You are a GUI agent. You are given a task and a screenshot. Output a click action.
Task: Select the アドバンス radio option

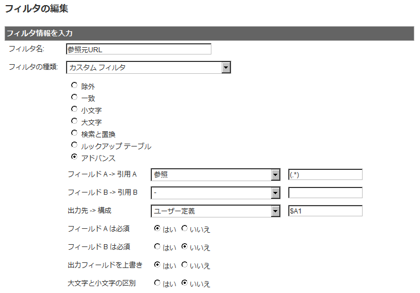tap(74, 157)
